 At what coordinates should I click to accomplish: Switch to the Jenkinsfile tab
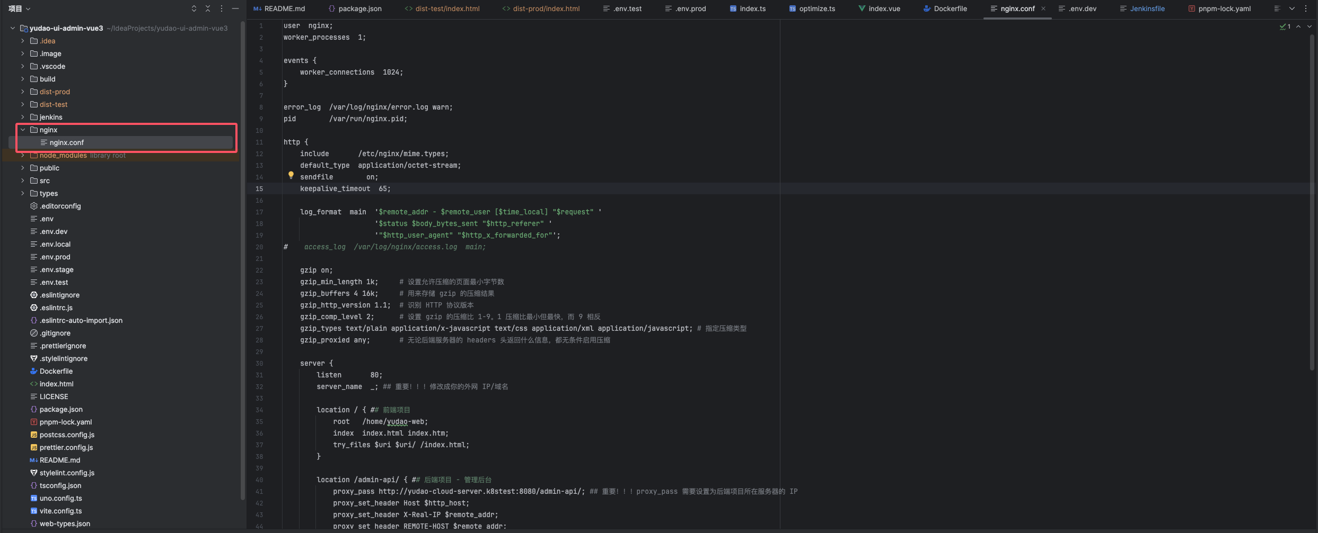pos(1142,8)
